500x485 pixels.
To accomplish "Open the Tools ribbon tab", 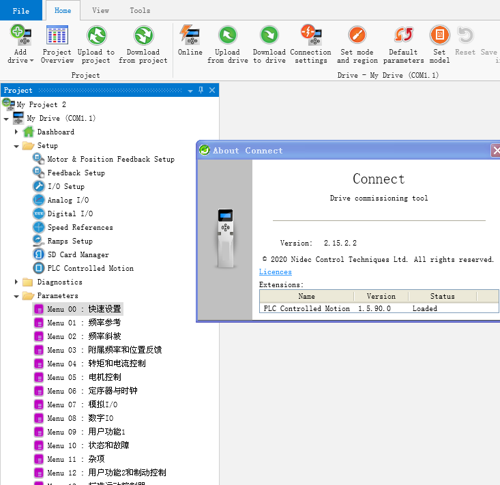I will click(x=140, y=10).
